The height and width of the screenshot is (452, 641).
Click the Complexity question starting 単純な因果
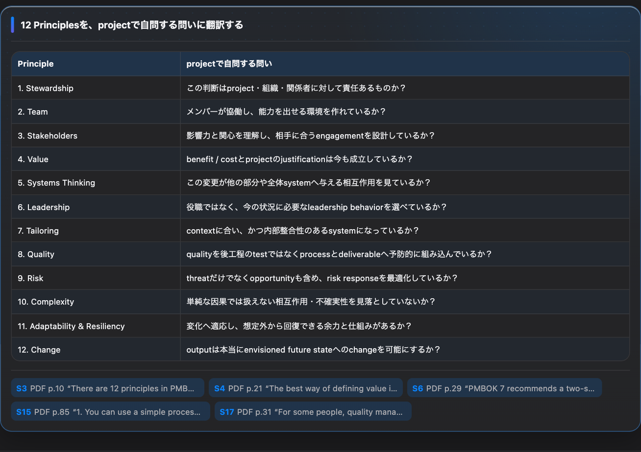click(405, 302)
